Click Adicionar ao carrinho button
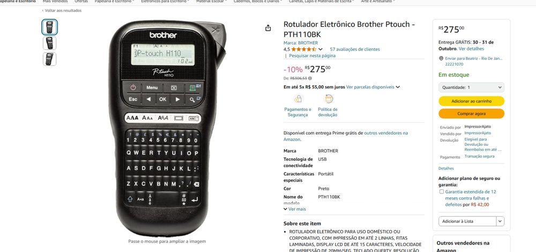Image resolution: width=536 pixels, height=252 pixels. coord(471,101)
